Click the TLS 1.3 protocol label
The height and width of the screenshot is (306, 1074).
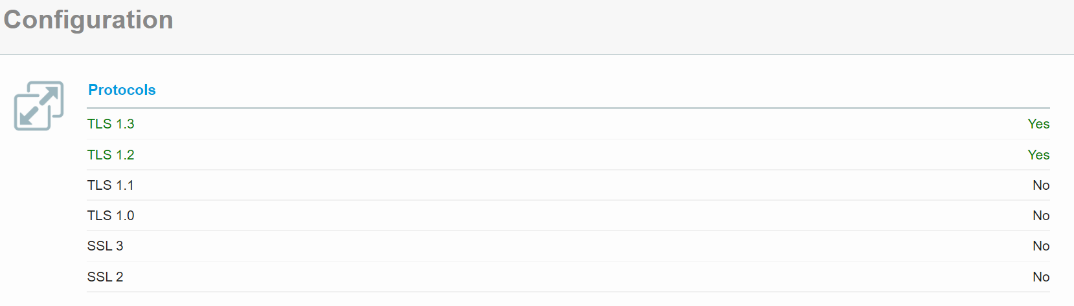111,124
